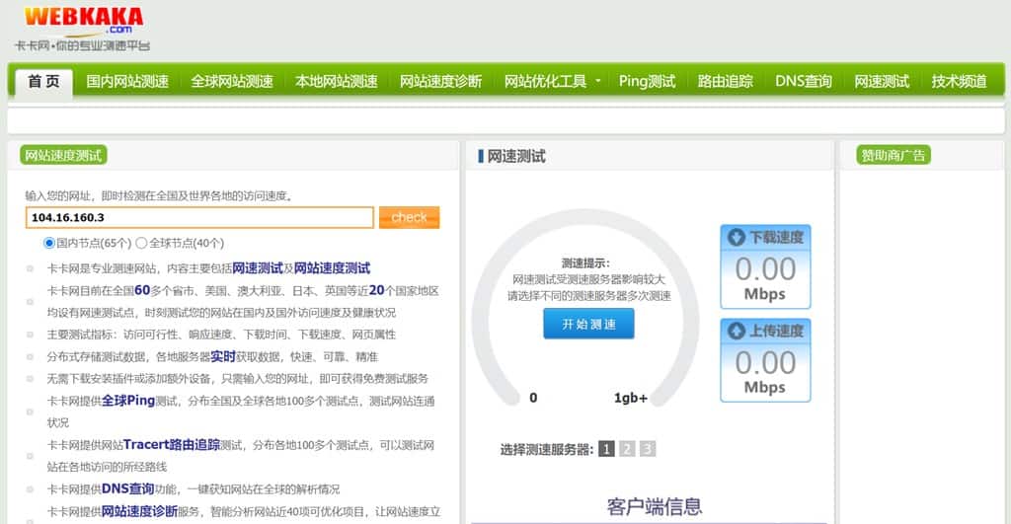Select the 全球节点(40个) radio button
Screen dimensions: 1011x524
(x=141, y=243)
